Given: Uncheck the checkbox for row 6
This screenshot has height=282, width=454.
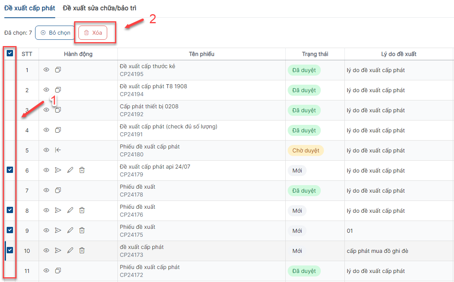Looking at the screenshot, I should pos(10,170).
